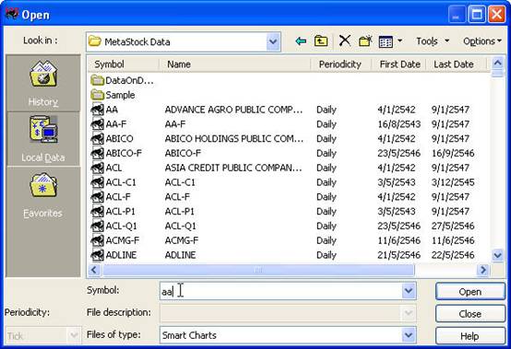This screenshot has height=349, width=511.
Task: Click the horizontal scroll right arrow
Action: click(483, 270)
